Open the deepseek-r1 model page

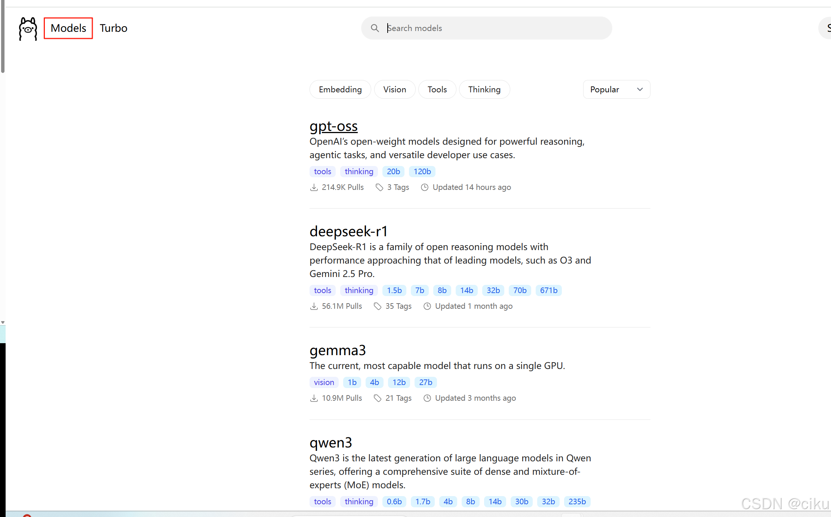click(x=348, y=231)
